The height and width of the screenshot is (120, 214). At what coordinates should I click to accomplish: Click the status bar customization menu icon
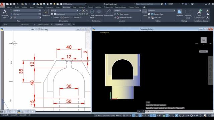coord(213,116)
